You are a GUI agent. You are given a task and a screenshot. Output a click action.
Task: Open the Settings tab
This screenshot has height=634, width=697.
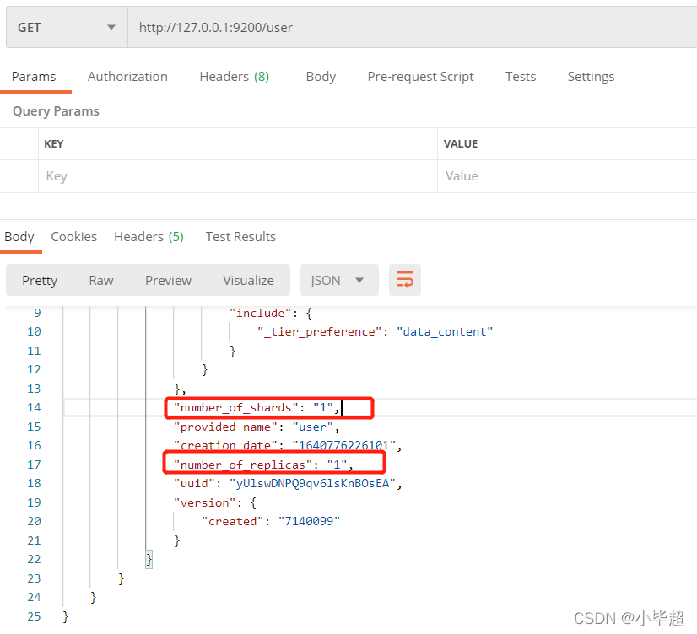[x=591, y=77]
